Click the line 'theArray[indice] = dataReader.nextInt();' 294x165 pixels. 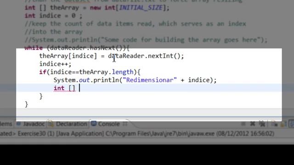tap(112, 56)
